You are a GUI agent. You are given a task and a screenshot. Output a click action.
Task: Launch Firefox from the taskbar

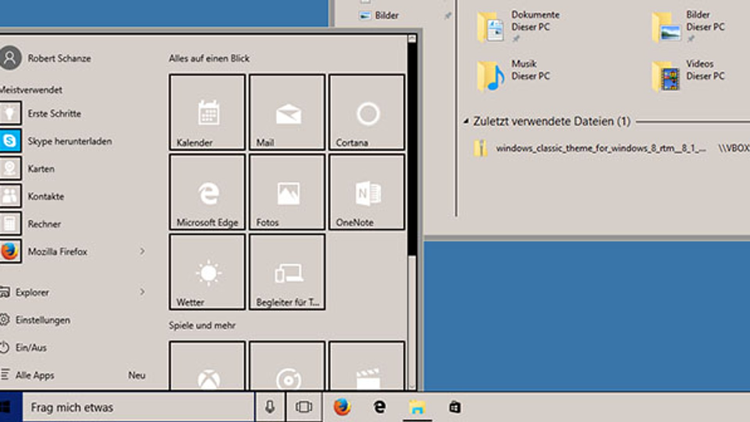[342, 407]
